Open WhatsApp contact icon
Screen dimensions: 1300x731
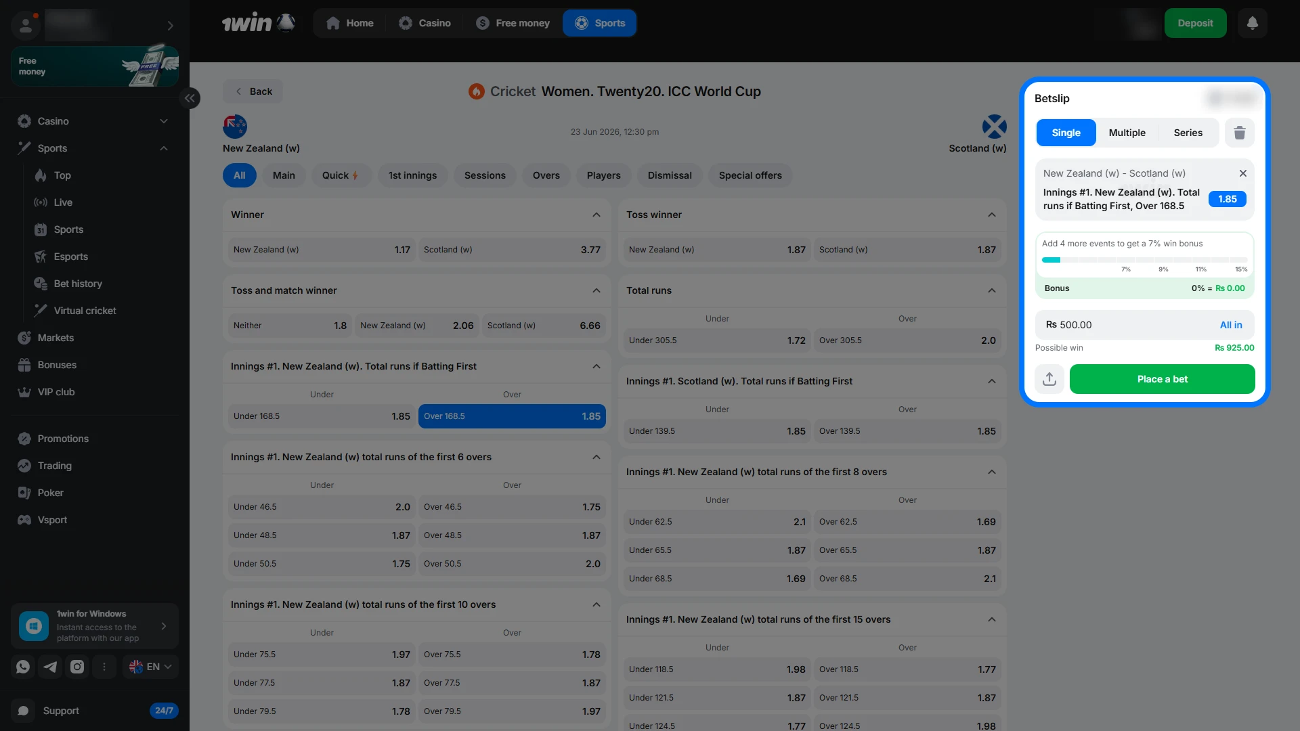23,667
